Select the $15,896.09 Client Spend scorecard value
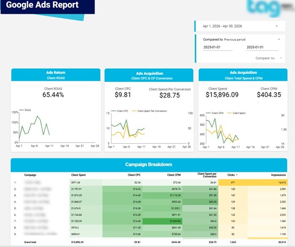The width and height of the screenshot is (295, 247). pyautogui.click(x=222, y=95)
